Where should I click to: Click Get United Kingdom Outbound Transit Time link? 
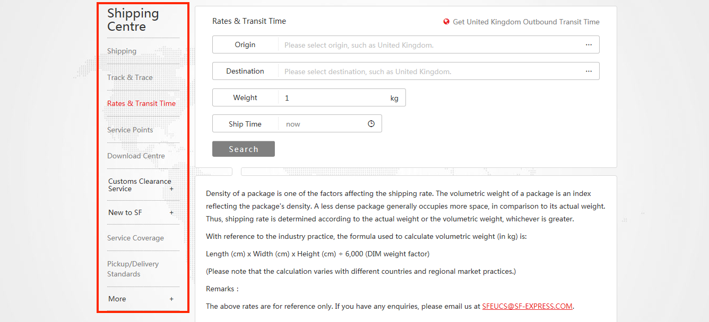(526, 22)
